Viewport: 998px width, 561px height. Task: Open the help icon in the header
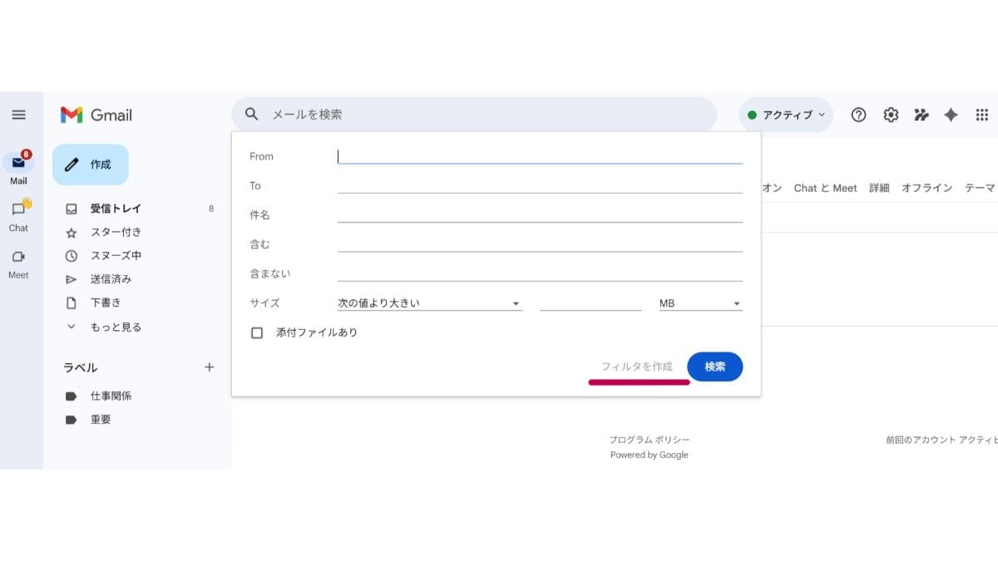858,114
